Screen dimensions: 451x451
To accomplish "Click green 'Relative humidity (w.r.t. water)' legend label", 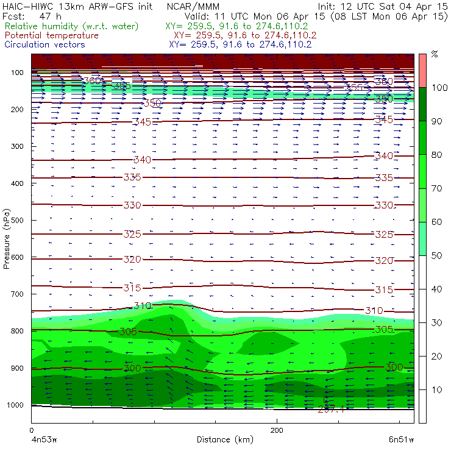I will click(x=72, y=26).
